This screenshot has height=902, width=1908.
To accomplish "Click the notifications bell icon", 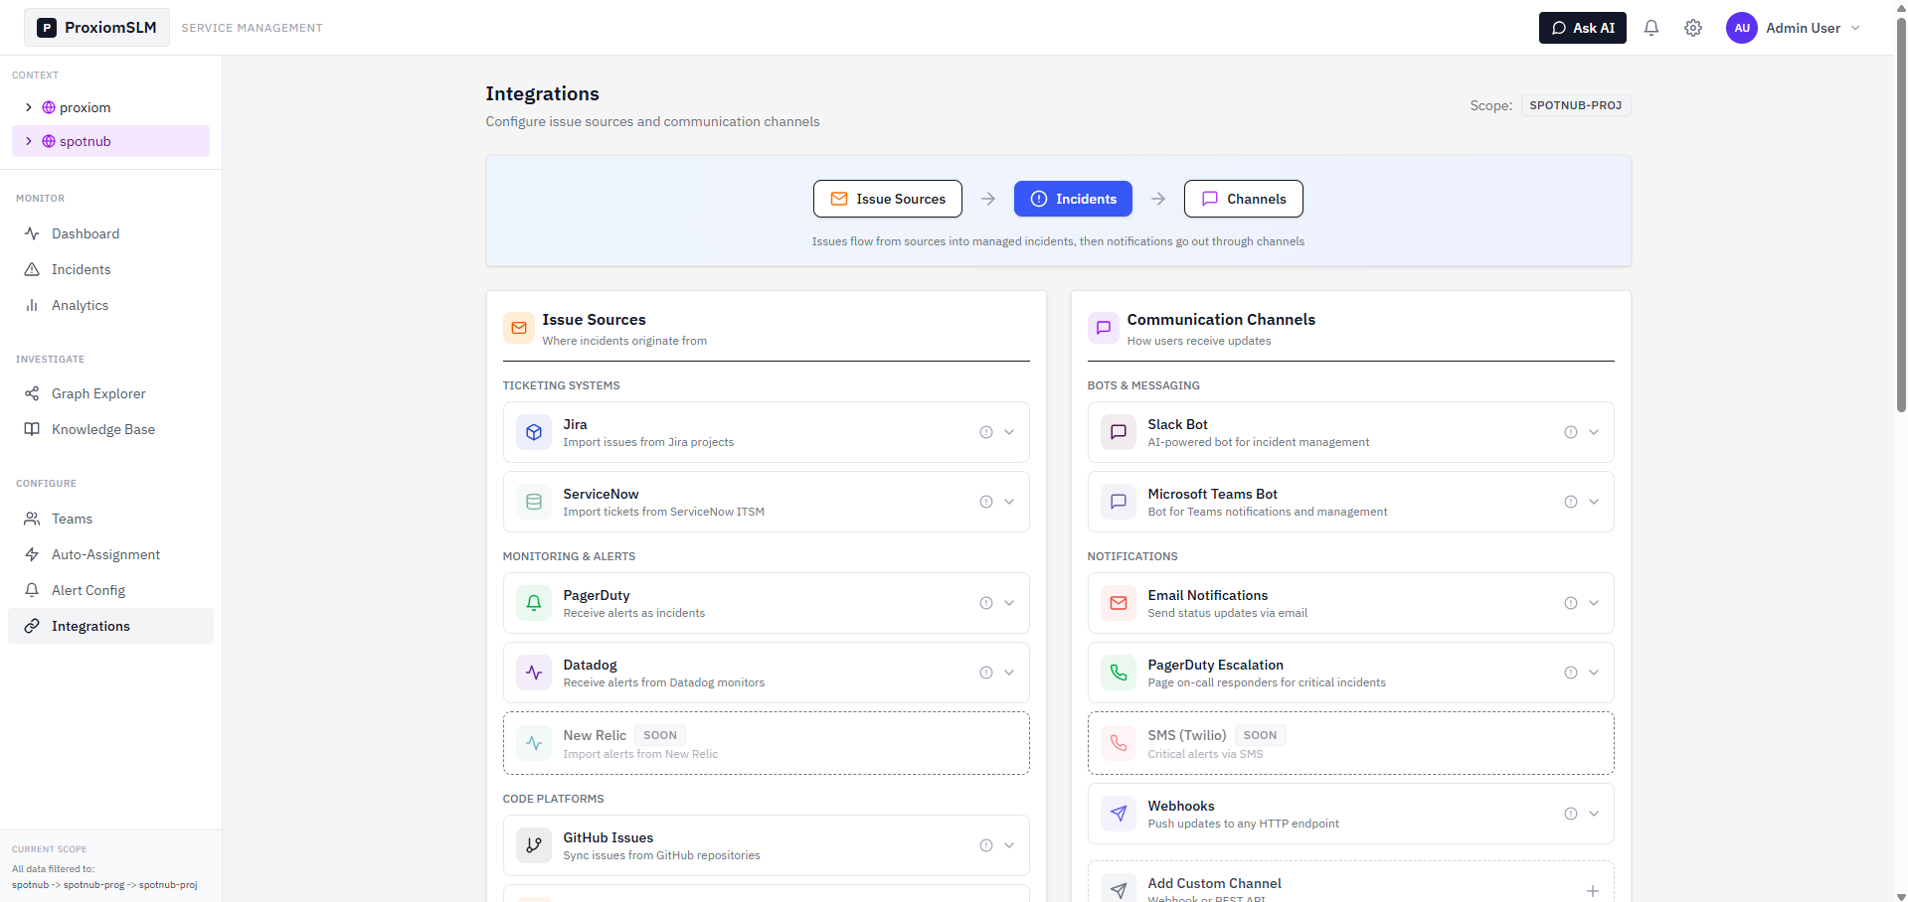I will coord(1651,28).
